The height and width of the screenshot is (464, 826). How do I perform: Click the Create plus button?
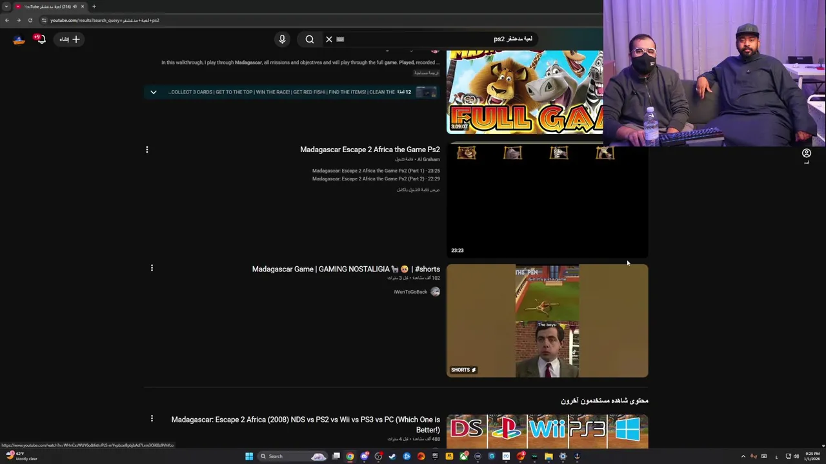pyautogui.click(x=70, y=39)
